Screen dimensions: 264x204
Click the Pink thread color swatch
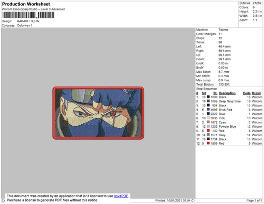208,118
